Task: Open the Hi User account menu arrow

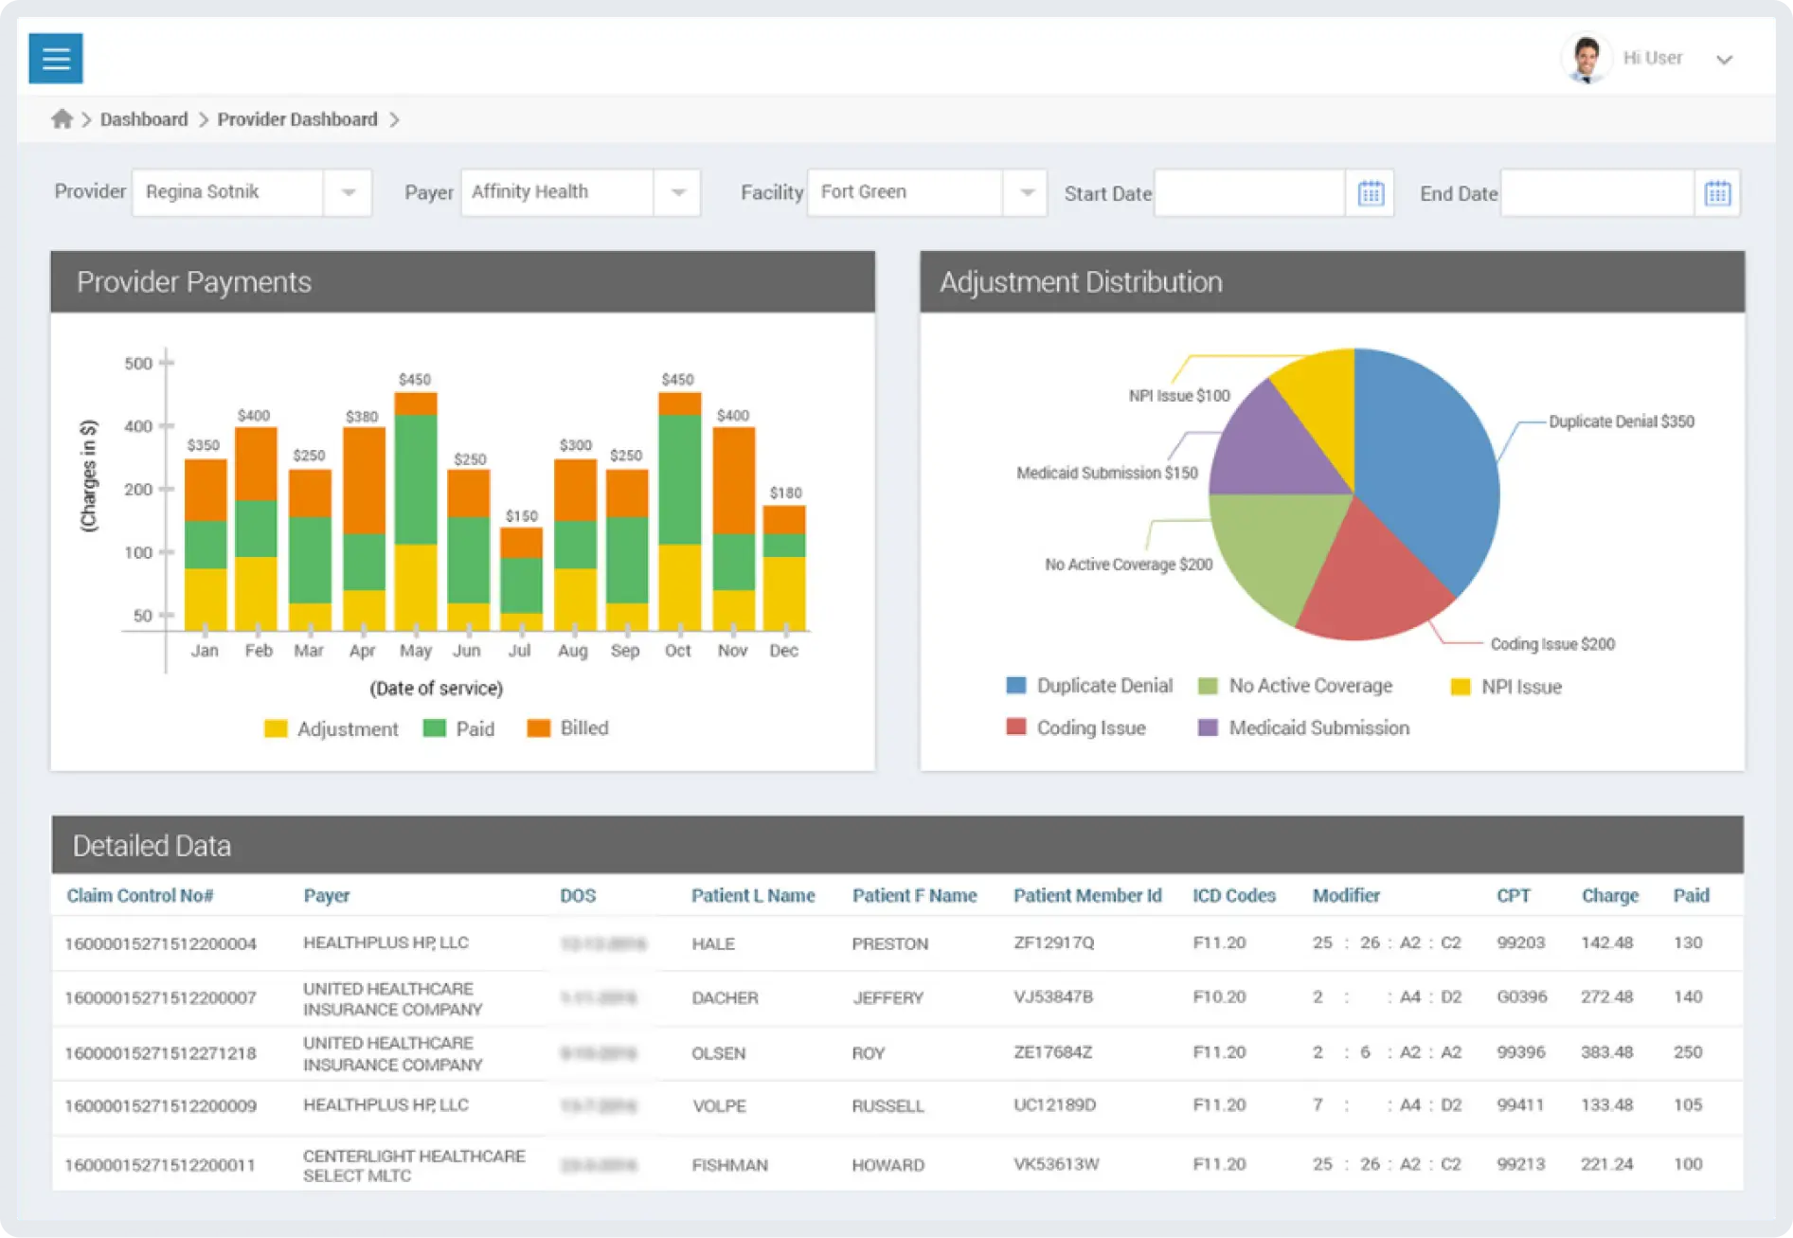Action: (x=1724, y=60)
